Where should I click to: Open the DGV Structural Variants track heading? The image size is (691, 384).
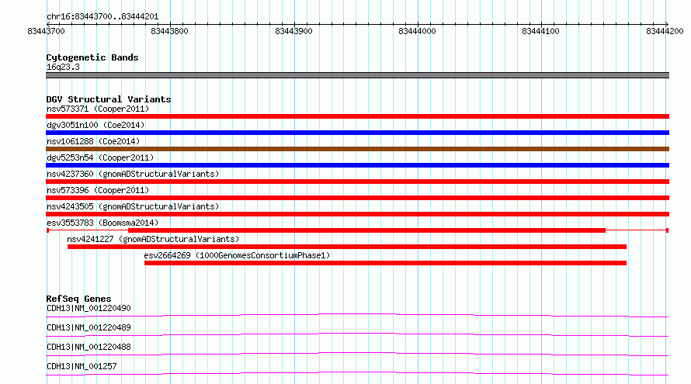(x=109, y=99)
